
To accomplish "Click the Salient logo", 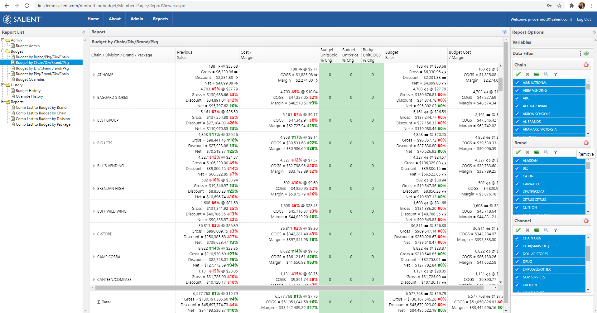I will point(22,19).
